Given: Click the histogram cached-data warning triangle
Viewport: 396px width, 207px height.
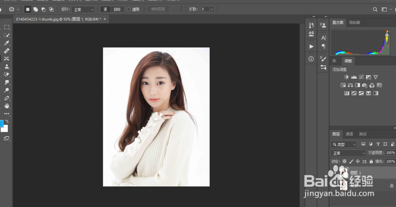Looking at the screenshot, I should click(387, 34).
